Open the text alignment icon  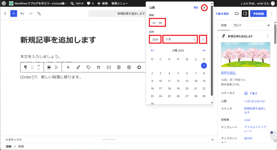click(x=57, y=67)
